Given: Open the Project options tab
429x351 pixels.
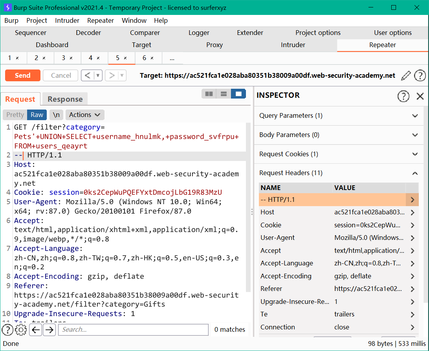Looking at the screenshot, I should coord(318,33).
